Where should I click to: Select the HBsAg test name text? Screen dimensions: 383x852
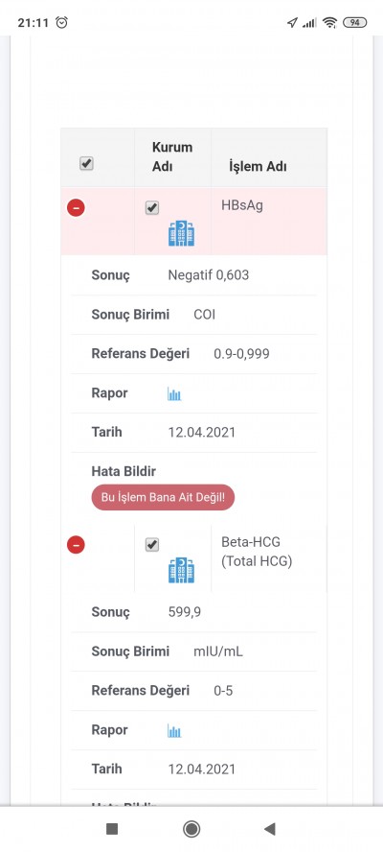point(242,206)
